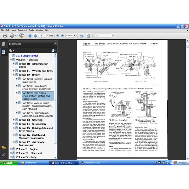Image resolution: width=189 pixels, height=189 pixels.
Task: Select Group 17 - Automatic Transmission bookmark
Action: click(32, 143)
